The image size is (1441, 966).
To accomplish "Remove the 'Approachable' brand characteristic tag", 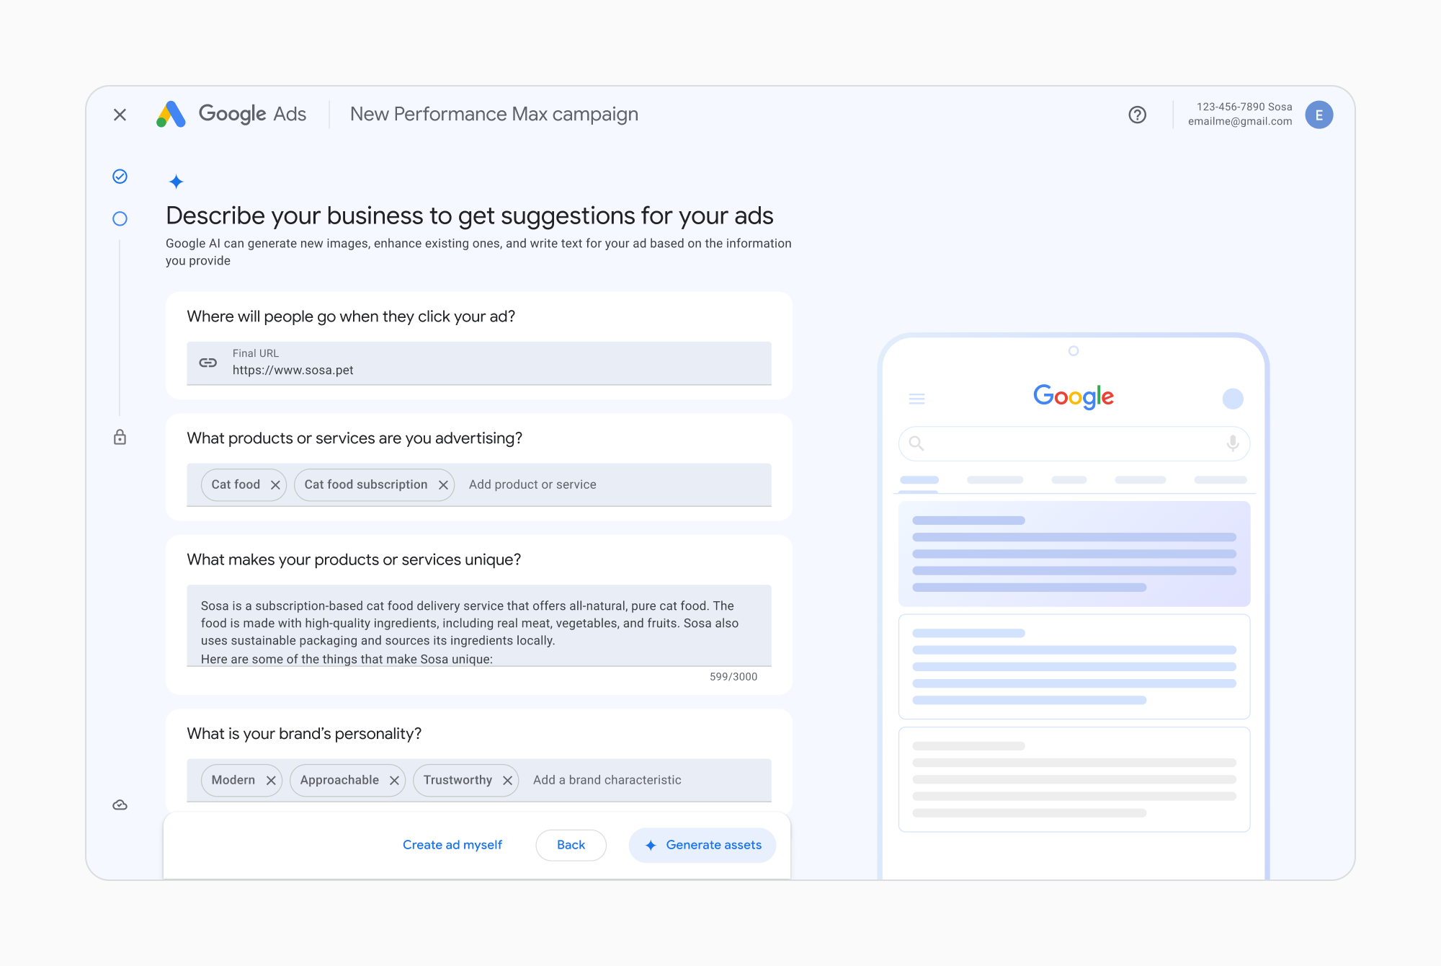I will [x=394, y=779].
